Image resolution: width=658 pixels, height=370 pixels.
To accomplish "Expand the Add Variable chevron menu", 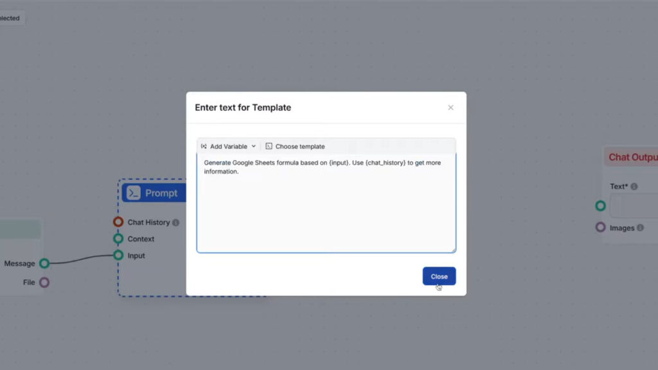I will coord(253,146).
